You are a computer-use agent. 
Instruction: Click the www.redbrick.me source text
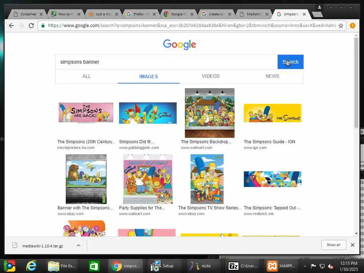click(259, 214)
